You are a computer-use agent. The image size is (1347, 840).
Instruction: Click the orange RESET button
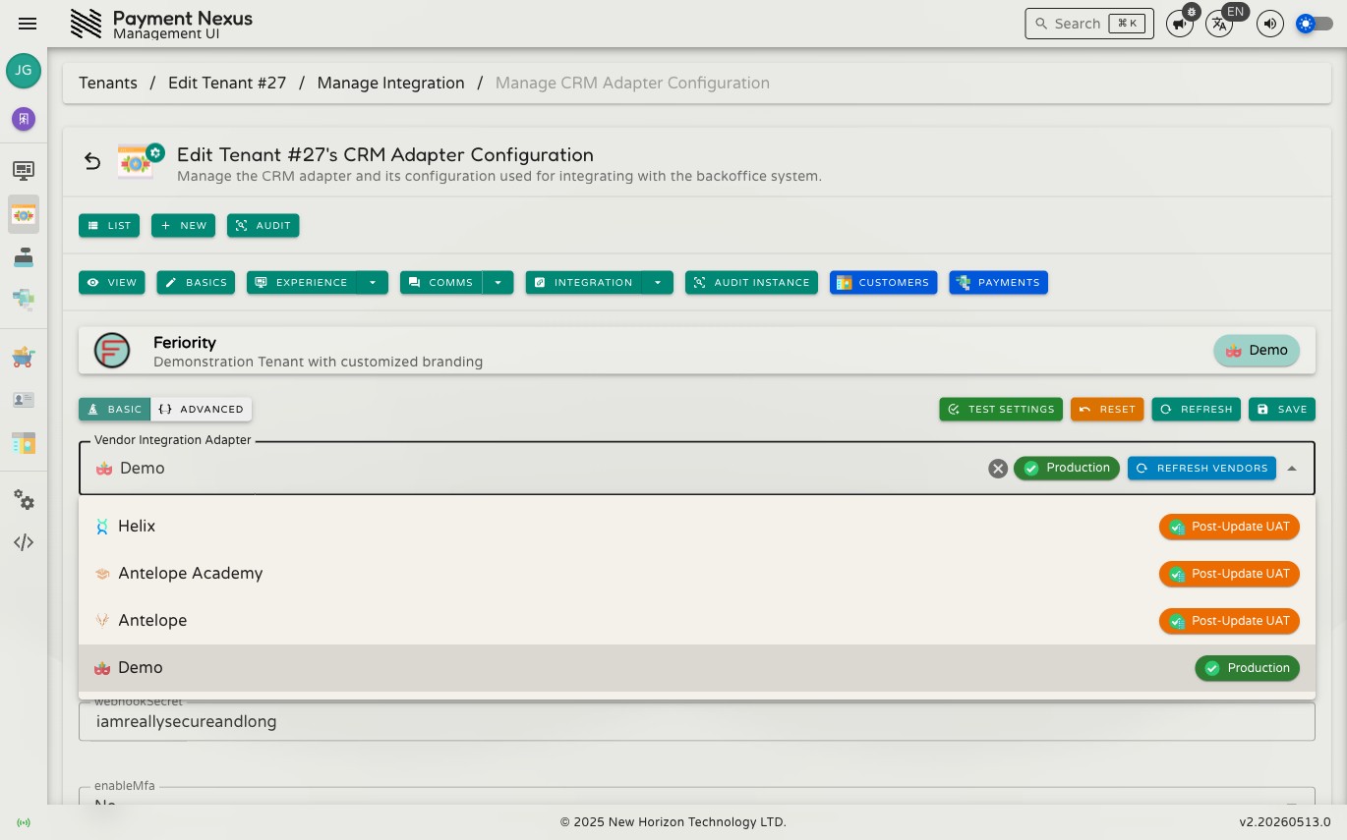coord(1107,409)
